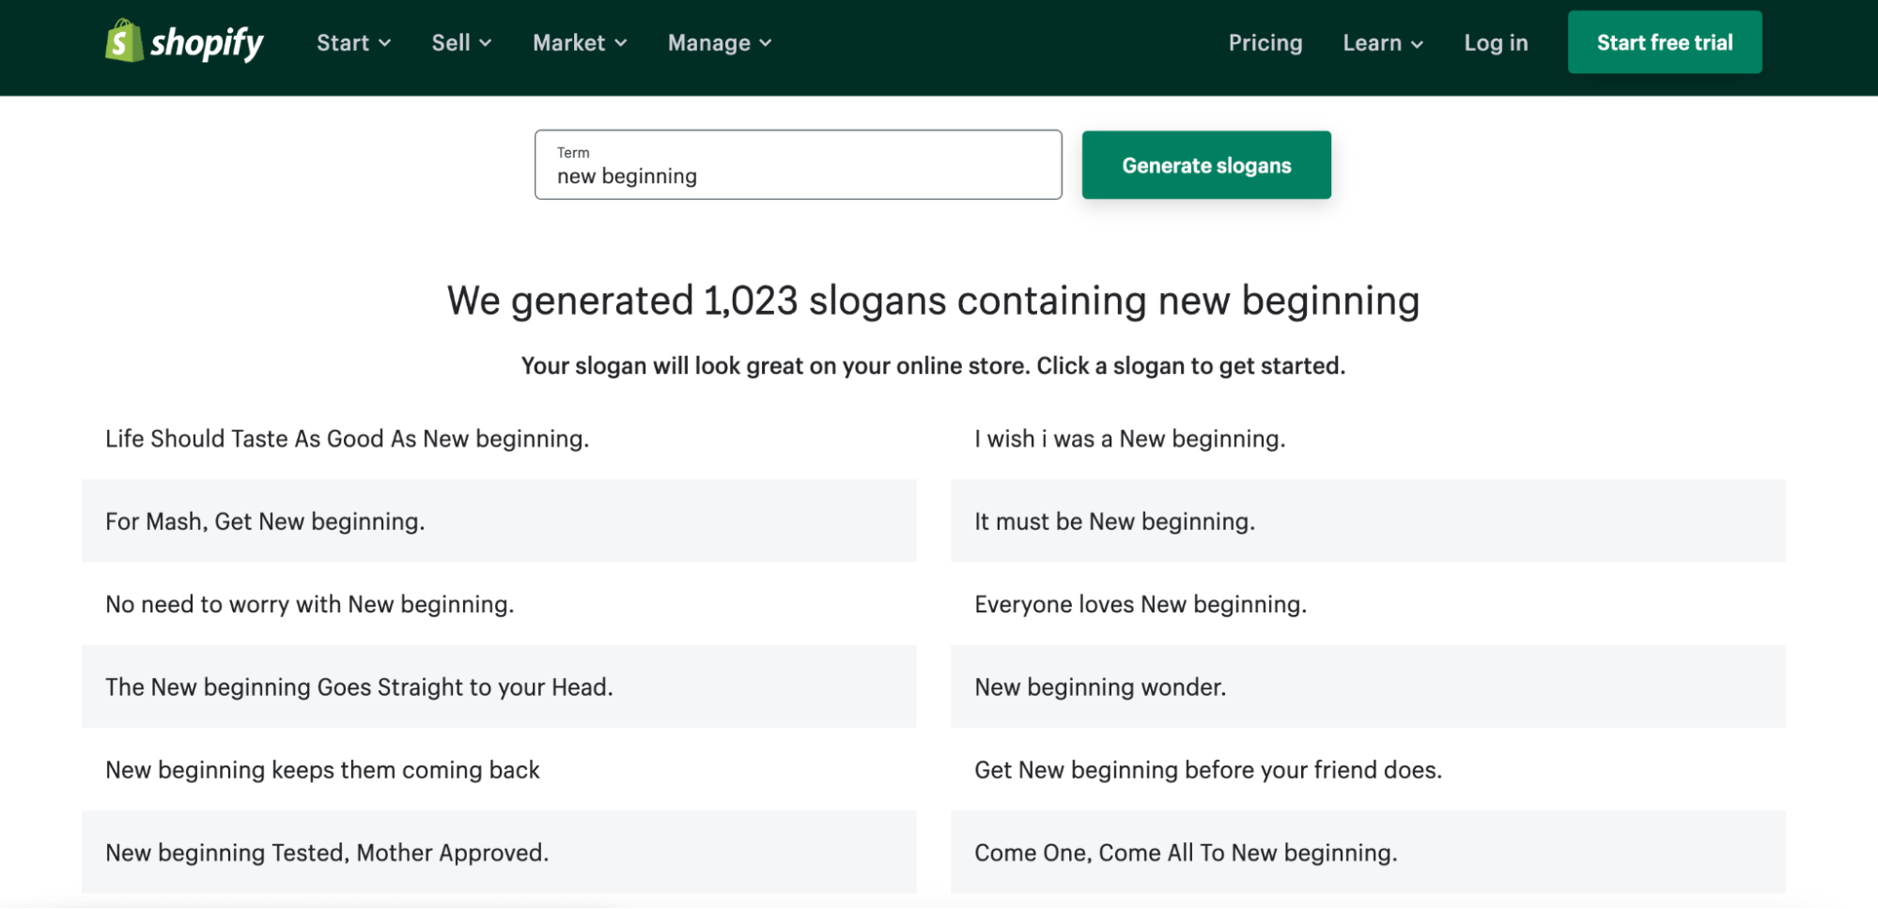1878x909 pixels.
Task: Open the Market dropdown
Action: tap(580, 43)
